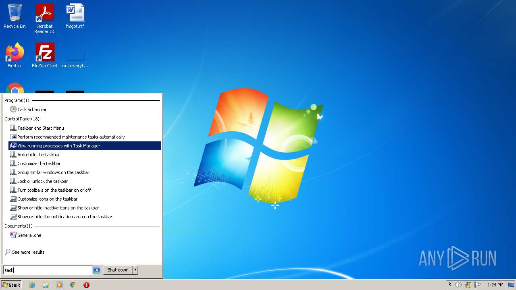Show hidden tray icons arrow
The height and width of the screenshot is (290, 516).
(449, 285)
